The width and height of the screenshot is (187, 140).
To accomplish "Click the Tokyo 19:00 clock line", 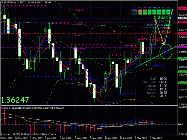I will 157,89.
